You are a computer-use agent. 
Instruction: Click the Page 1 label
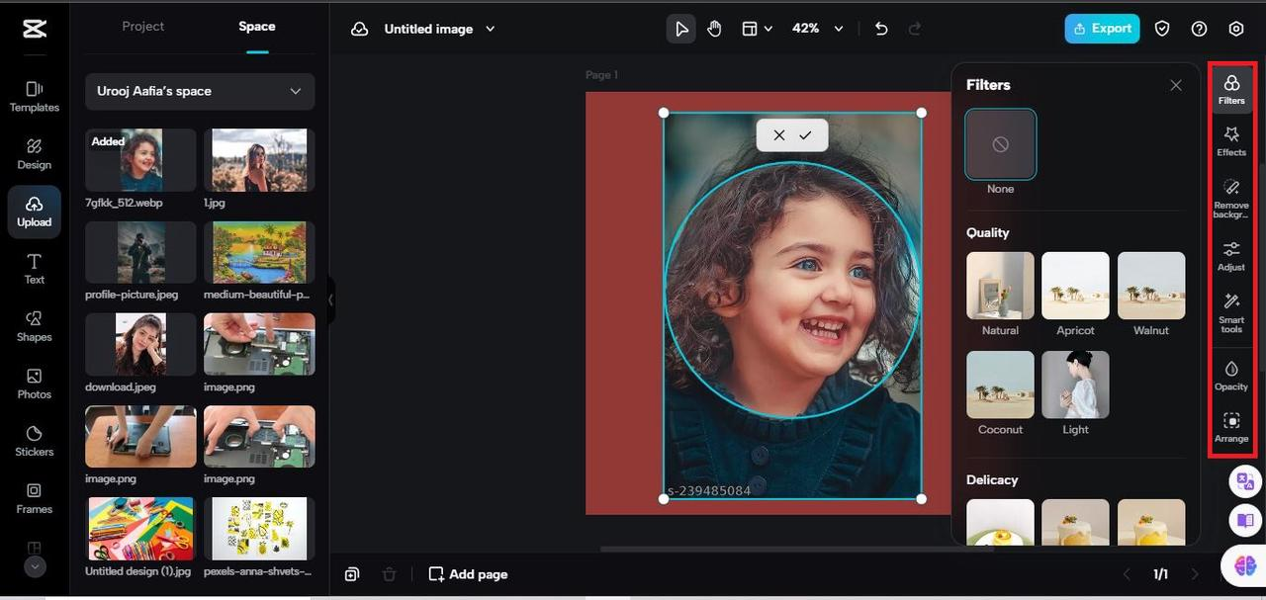click(601, 75)
